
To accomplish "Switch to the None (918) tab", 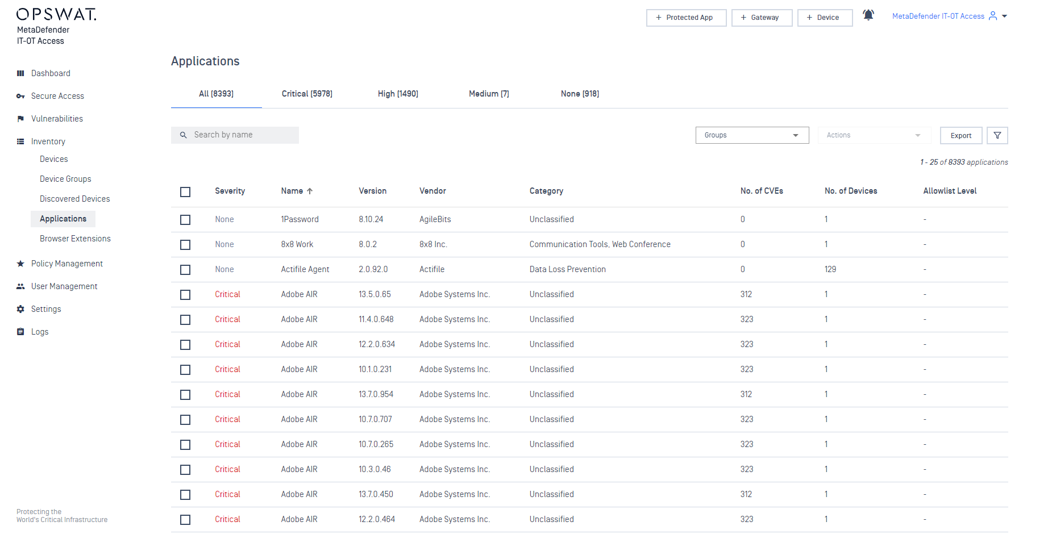I will (580, 94).
